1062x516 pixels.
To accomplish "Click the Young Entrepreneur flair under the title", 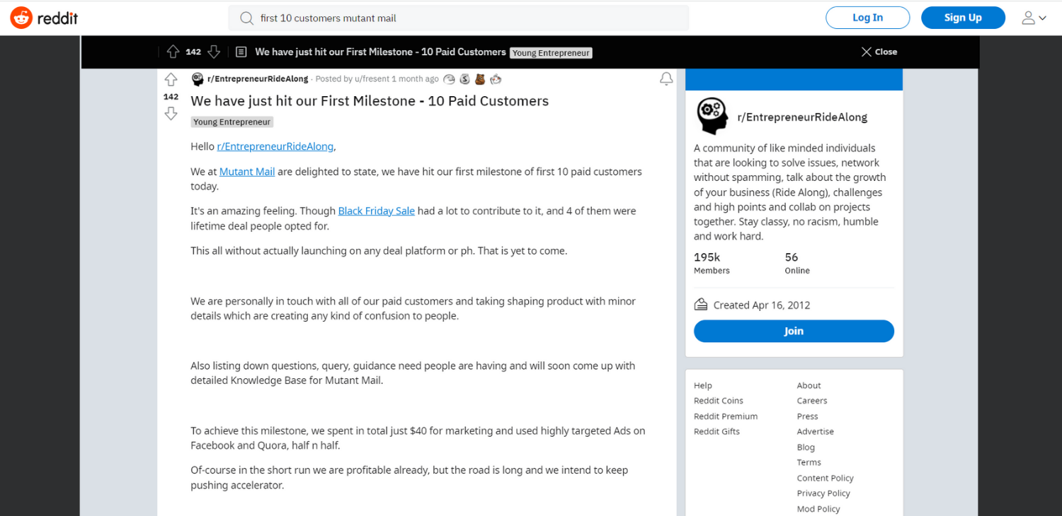I will 232,122.
